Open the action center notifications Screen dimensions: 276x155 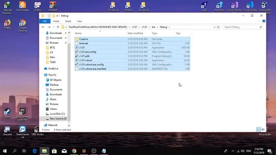point(270,151)
